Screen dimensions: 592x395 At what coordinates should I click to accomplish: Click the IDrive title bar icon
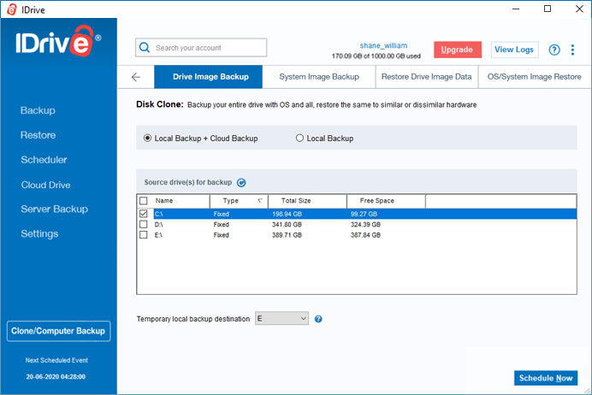(12, 9)
